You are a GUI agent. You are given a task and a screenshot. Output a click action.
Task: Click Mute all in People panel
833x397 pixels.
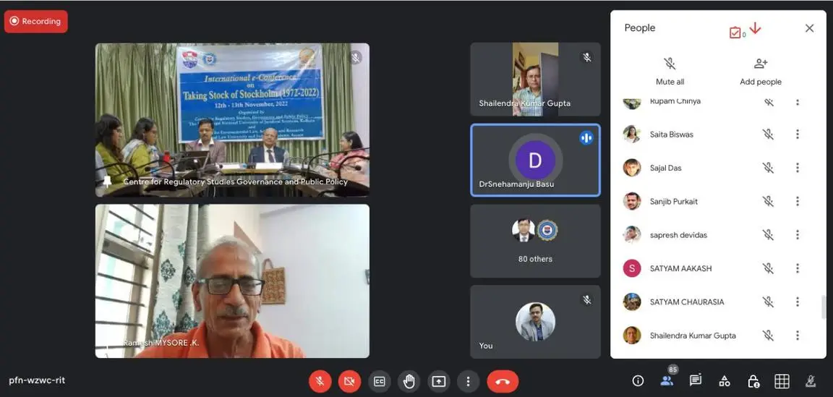670,71
